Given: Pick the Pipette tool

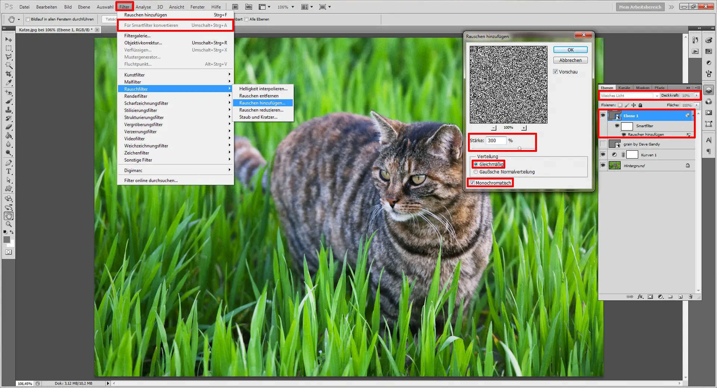Looking at the screenshot, I should (8, 83).
